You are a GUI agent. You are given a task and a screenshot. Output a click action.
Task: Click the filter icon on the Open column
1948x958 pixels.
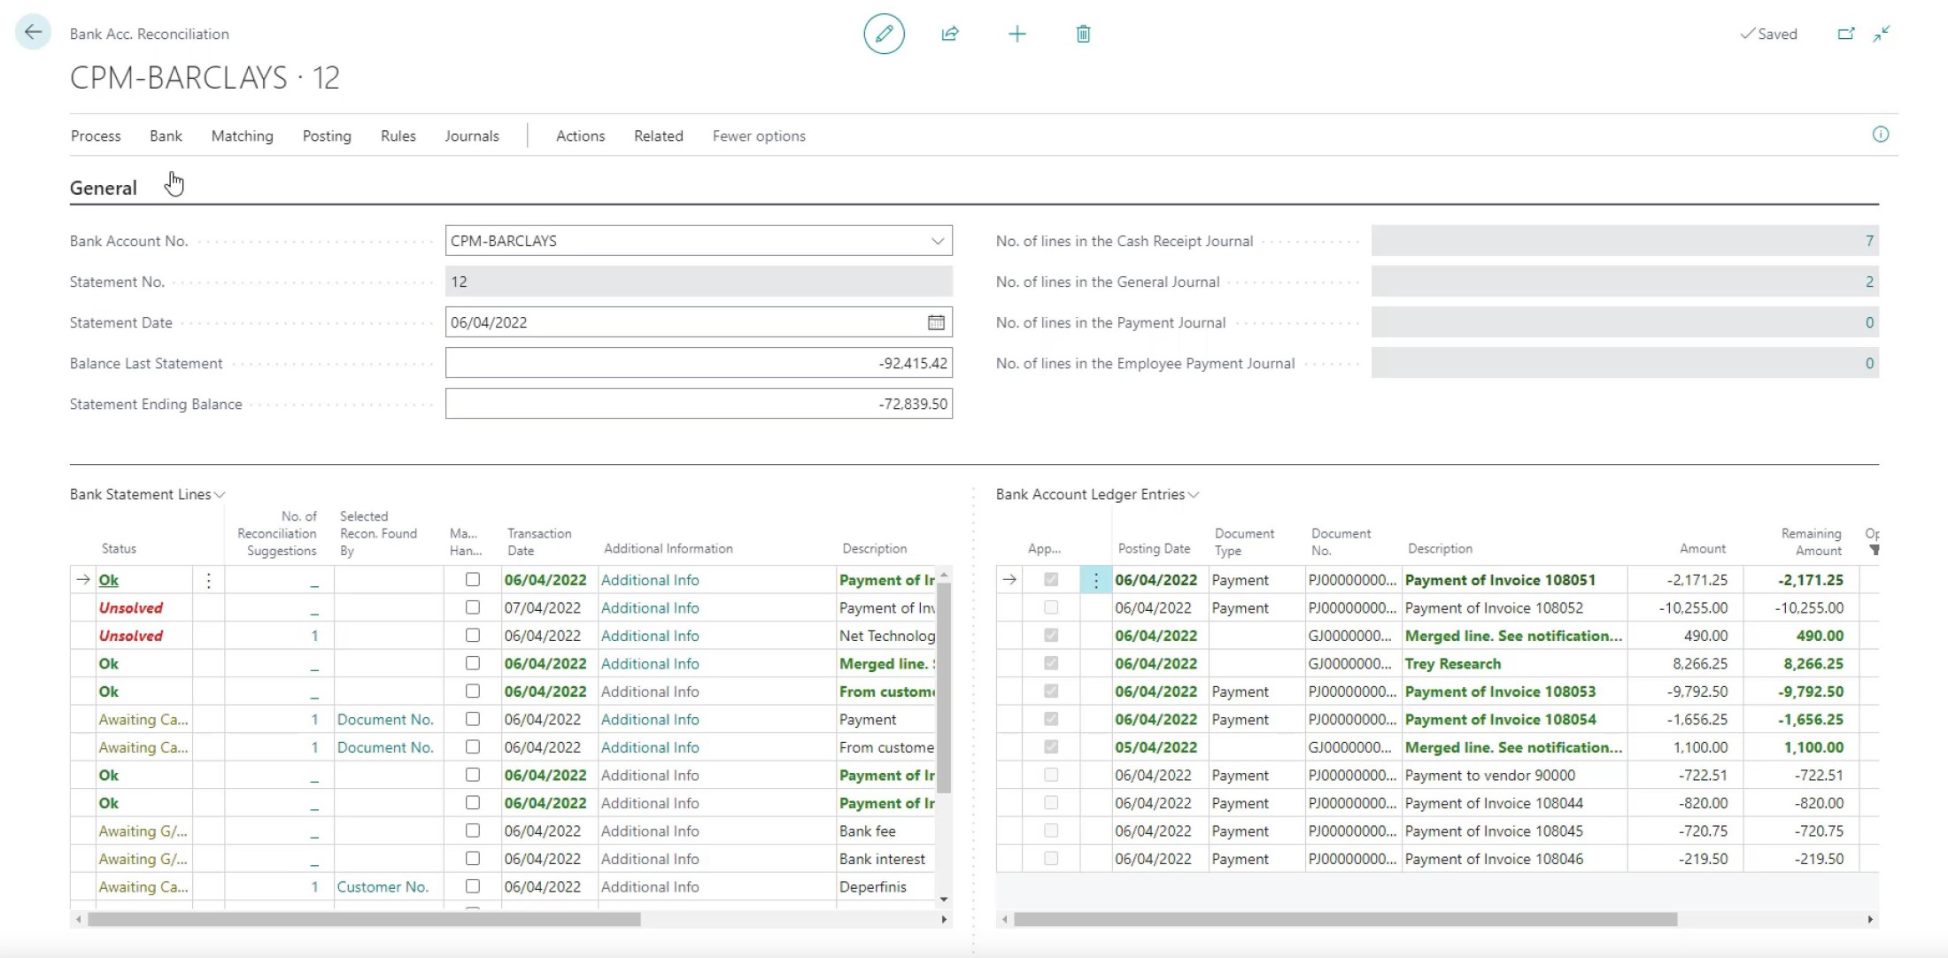click(x=1874, y=551)
